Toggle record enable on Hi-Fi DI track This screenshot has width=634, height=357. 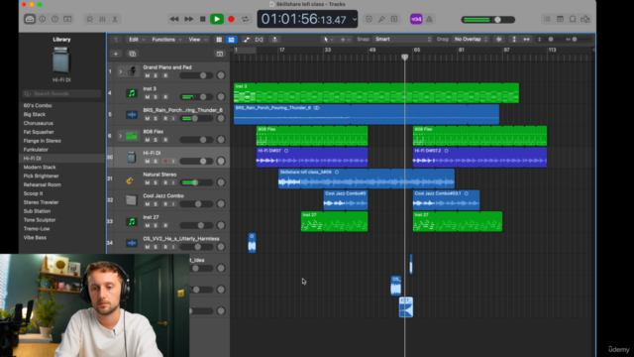click(165, 162)
